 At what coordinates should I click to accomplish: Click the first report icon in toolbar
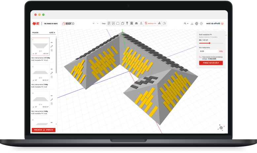click(109, 23)
